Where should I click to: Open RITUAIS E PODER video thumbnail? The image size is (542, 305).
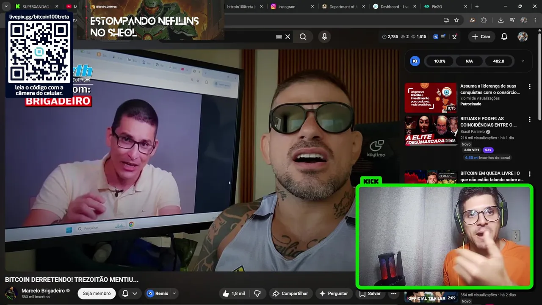click(x=431, y=130)
